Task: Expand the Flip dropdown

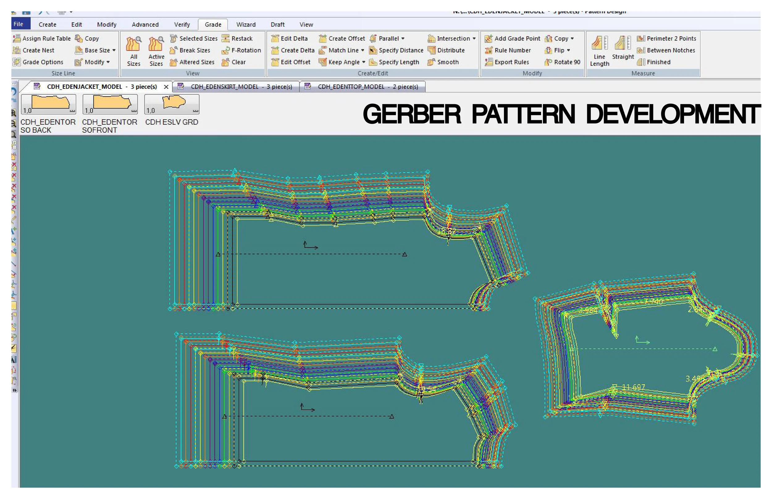Action: (x=568, y=50)
